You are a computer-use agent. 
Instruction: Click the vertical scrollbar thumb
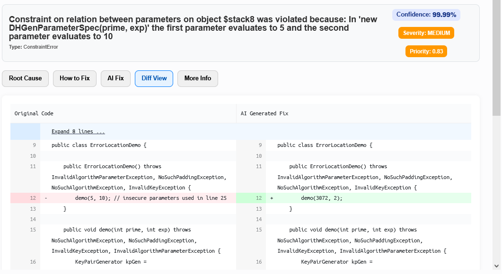[x=496, y=58]
